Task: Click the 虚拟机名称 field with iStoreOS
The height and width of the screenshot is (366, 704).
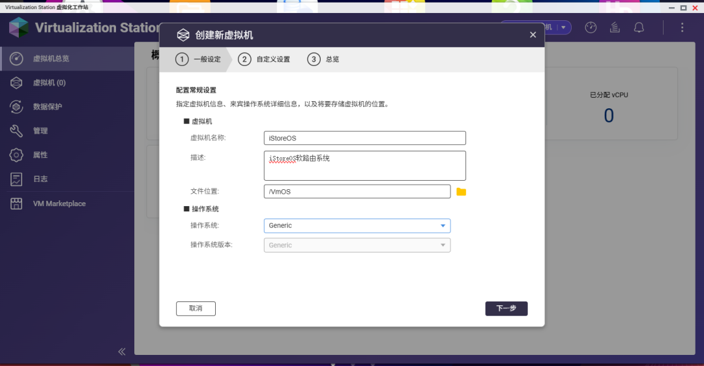Action: pyautogui.click(x=364, y=138)
